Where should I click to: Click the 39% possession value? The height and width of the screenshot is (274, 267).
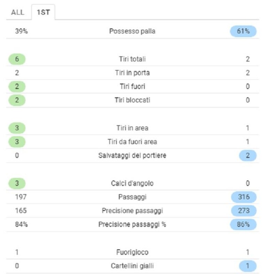tap(21, 31)
